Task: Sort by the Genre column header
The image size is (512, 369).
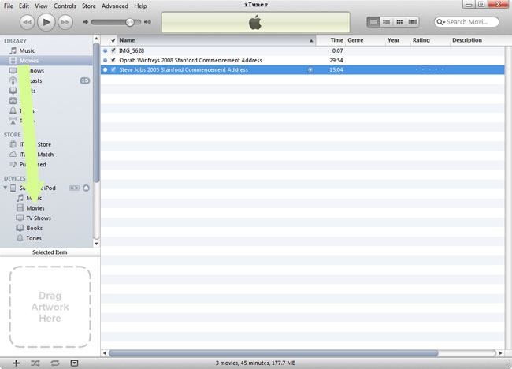Action: click(365, 40)
